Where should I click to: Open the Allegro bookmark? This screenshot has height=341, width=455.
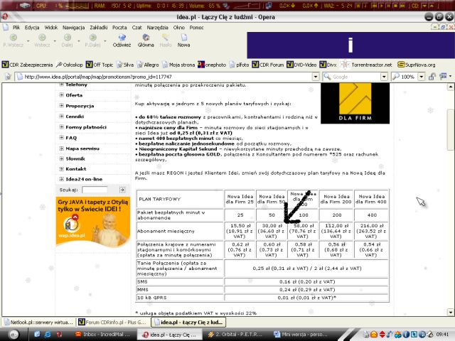148,65
